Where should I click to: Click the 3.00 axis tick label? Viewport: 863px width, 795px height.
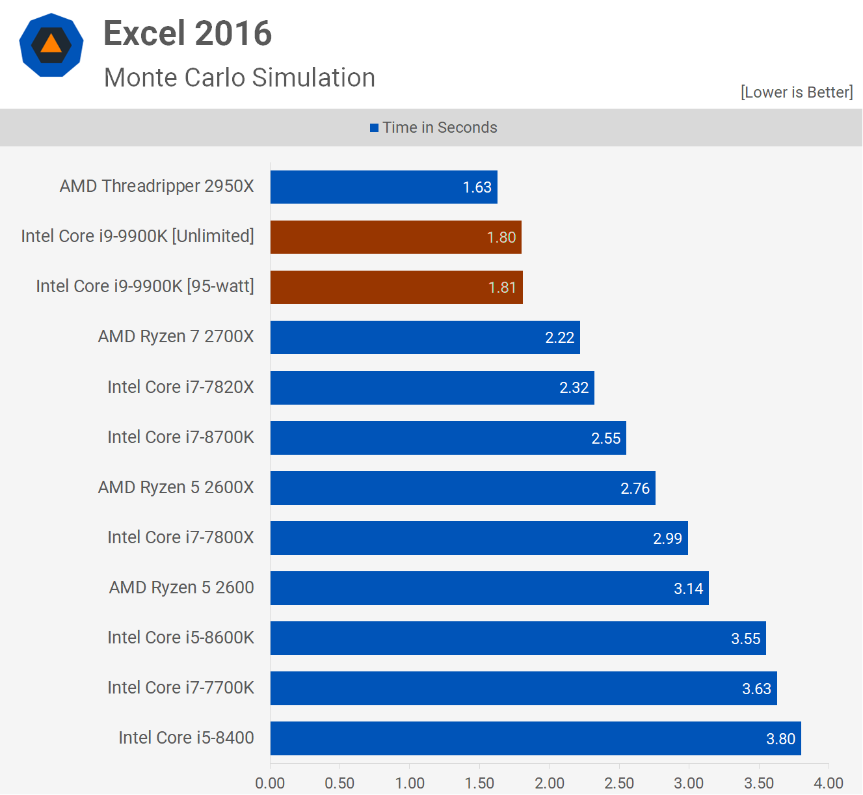689,783
